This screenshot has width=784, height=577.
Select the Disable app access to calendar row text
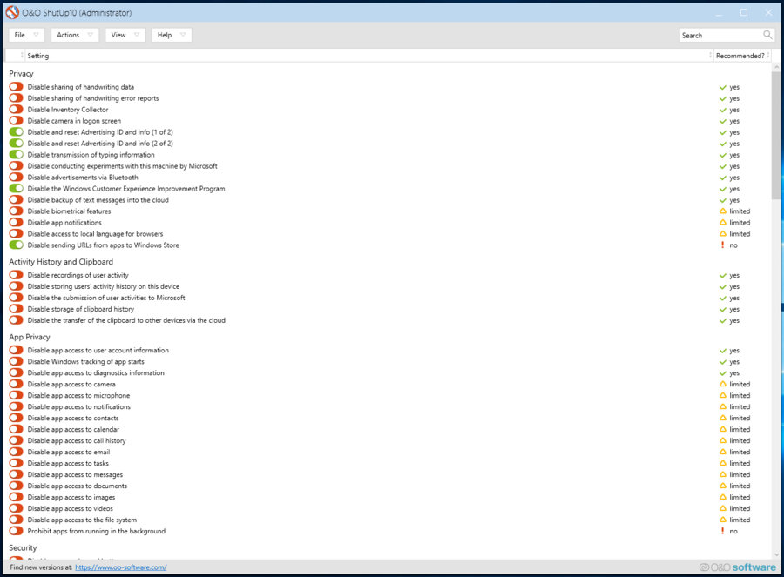(73, 429)
